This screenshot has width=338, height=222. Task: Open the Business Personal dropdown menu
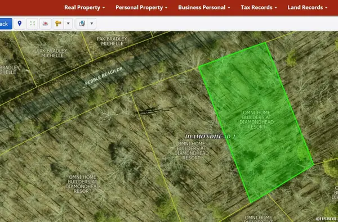204,7
